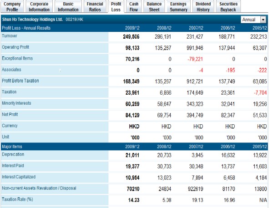Click the Unit row label
273x208 pixels.
[5, 137]
